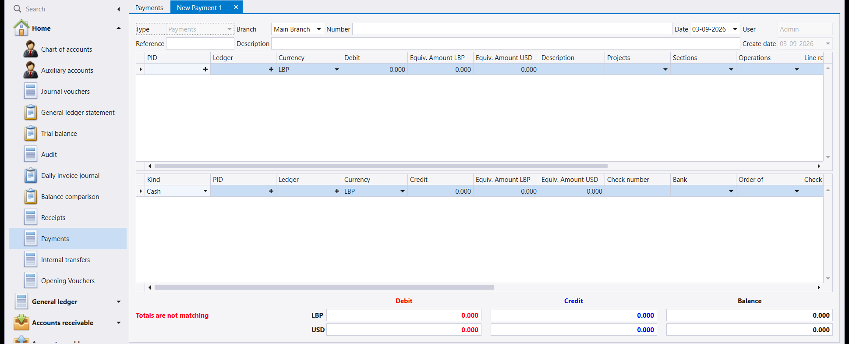The width and height of the screenshot is (849, 344).
Task: Click the Reference input field
Action: (x=200, y=43)
